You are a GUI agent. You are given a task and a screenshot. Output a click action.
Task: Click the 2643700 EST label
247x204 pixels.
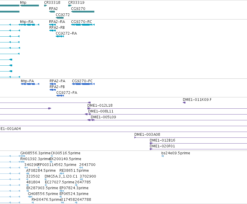[x=87, y=165]
